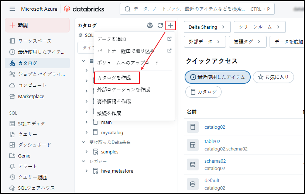This screenshot has height=194, width=305.
Task: Open SQL Warehouses (SQLウェアハウス) in sidebar
Action: pyautogui.click(x=37, y=188)
